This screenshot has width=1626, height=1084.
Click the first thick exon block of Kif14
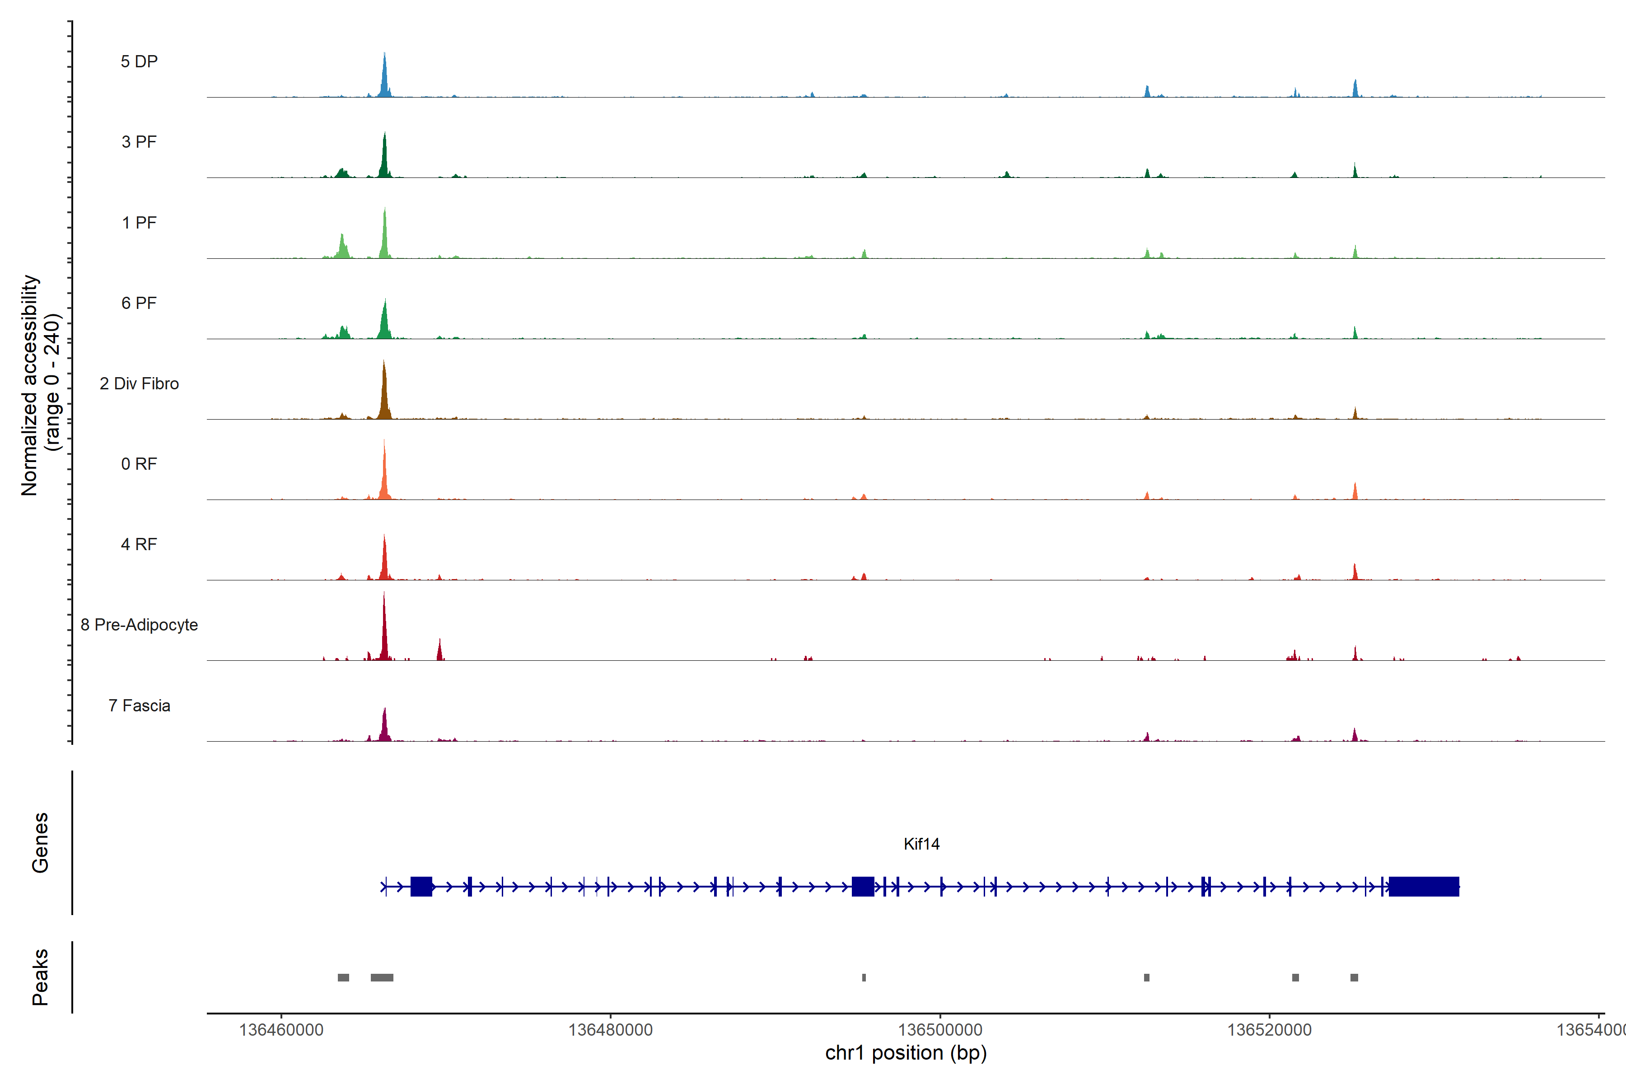(x=421, y=886)
